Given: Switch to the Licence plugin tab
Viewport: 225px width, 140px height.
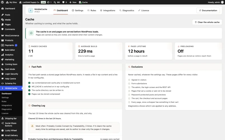Looking at the screenshot, I should 143,10.
